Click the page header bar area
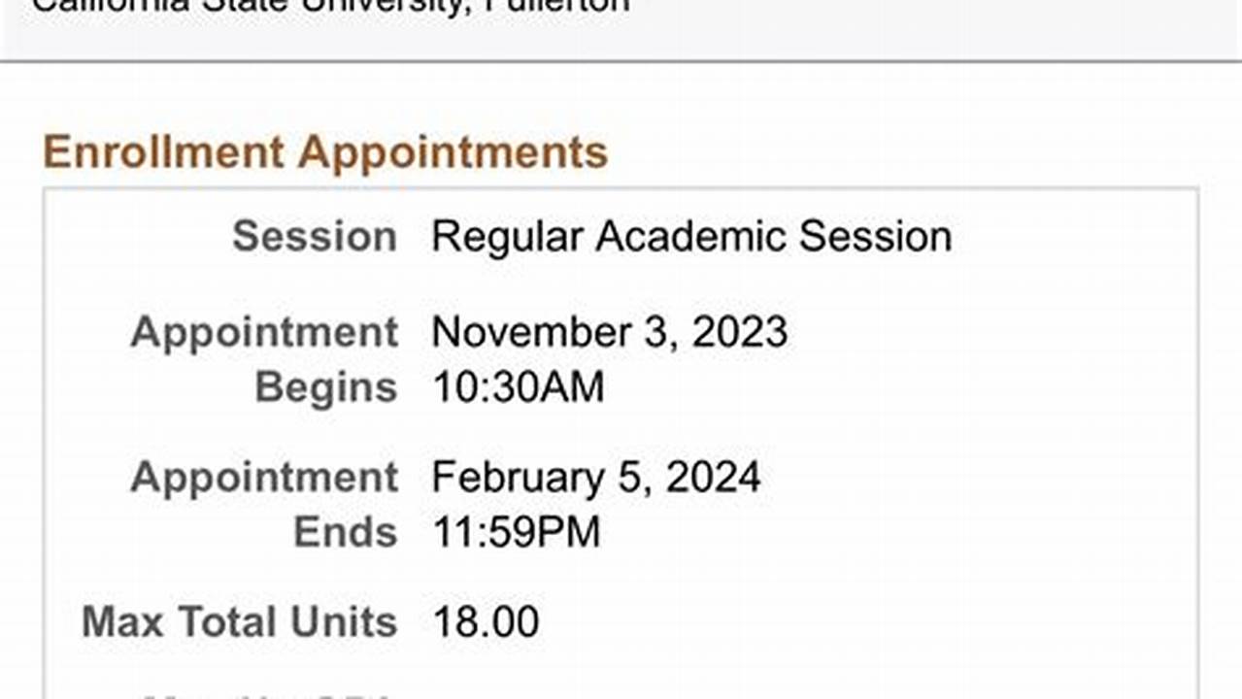1242x699 pixels. click(x=621, y=29)
